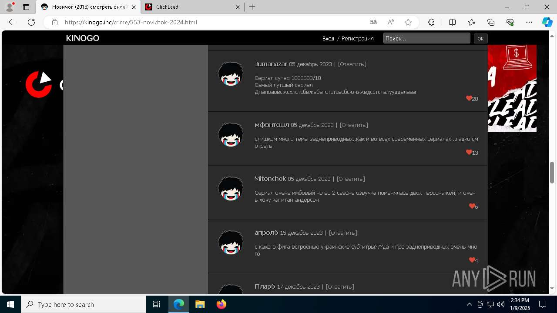
Task: Show hidden system tray icons
Action: click(469, 304)
